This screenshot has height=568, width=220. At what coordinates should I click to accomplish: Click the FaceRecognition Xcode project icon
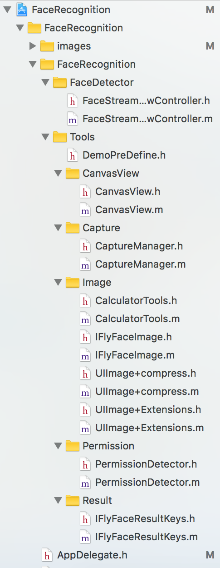[x=21, y=10]
